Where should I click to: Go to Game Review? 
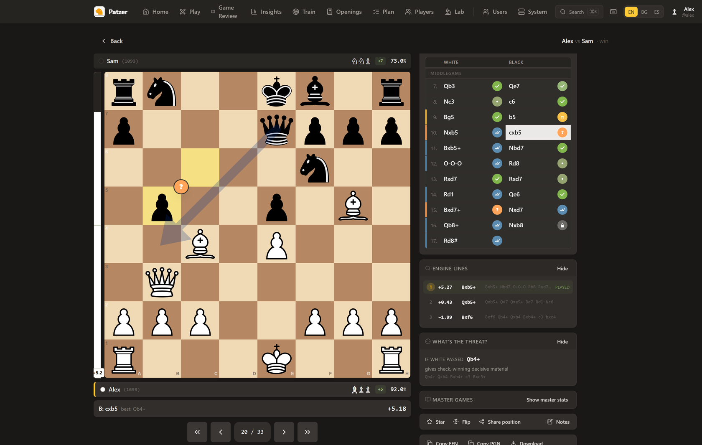point(224,12)
